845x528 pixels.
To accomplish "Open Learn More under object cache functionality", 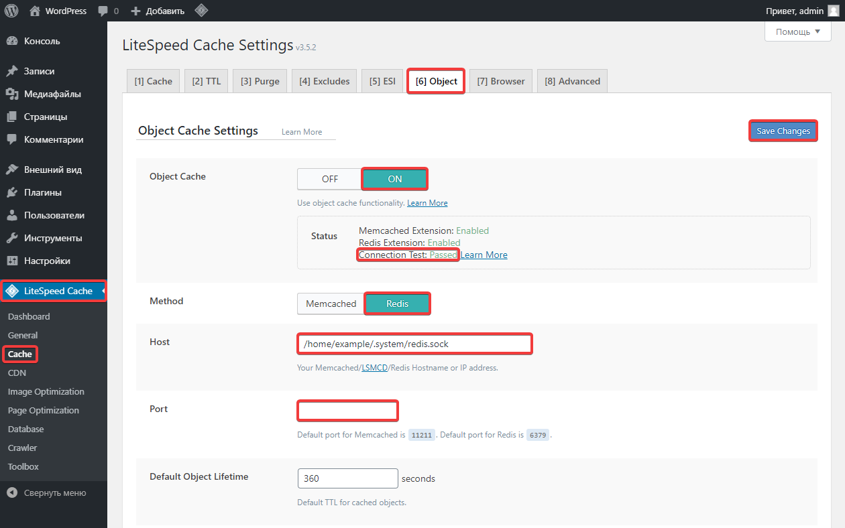I will [x=427, y=203].
